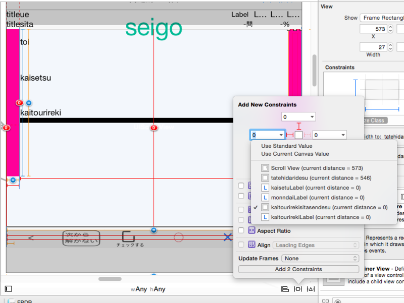404x303 pixels.
Task: Select red badge at canvas left edge
Action: [6, 128]
